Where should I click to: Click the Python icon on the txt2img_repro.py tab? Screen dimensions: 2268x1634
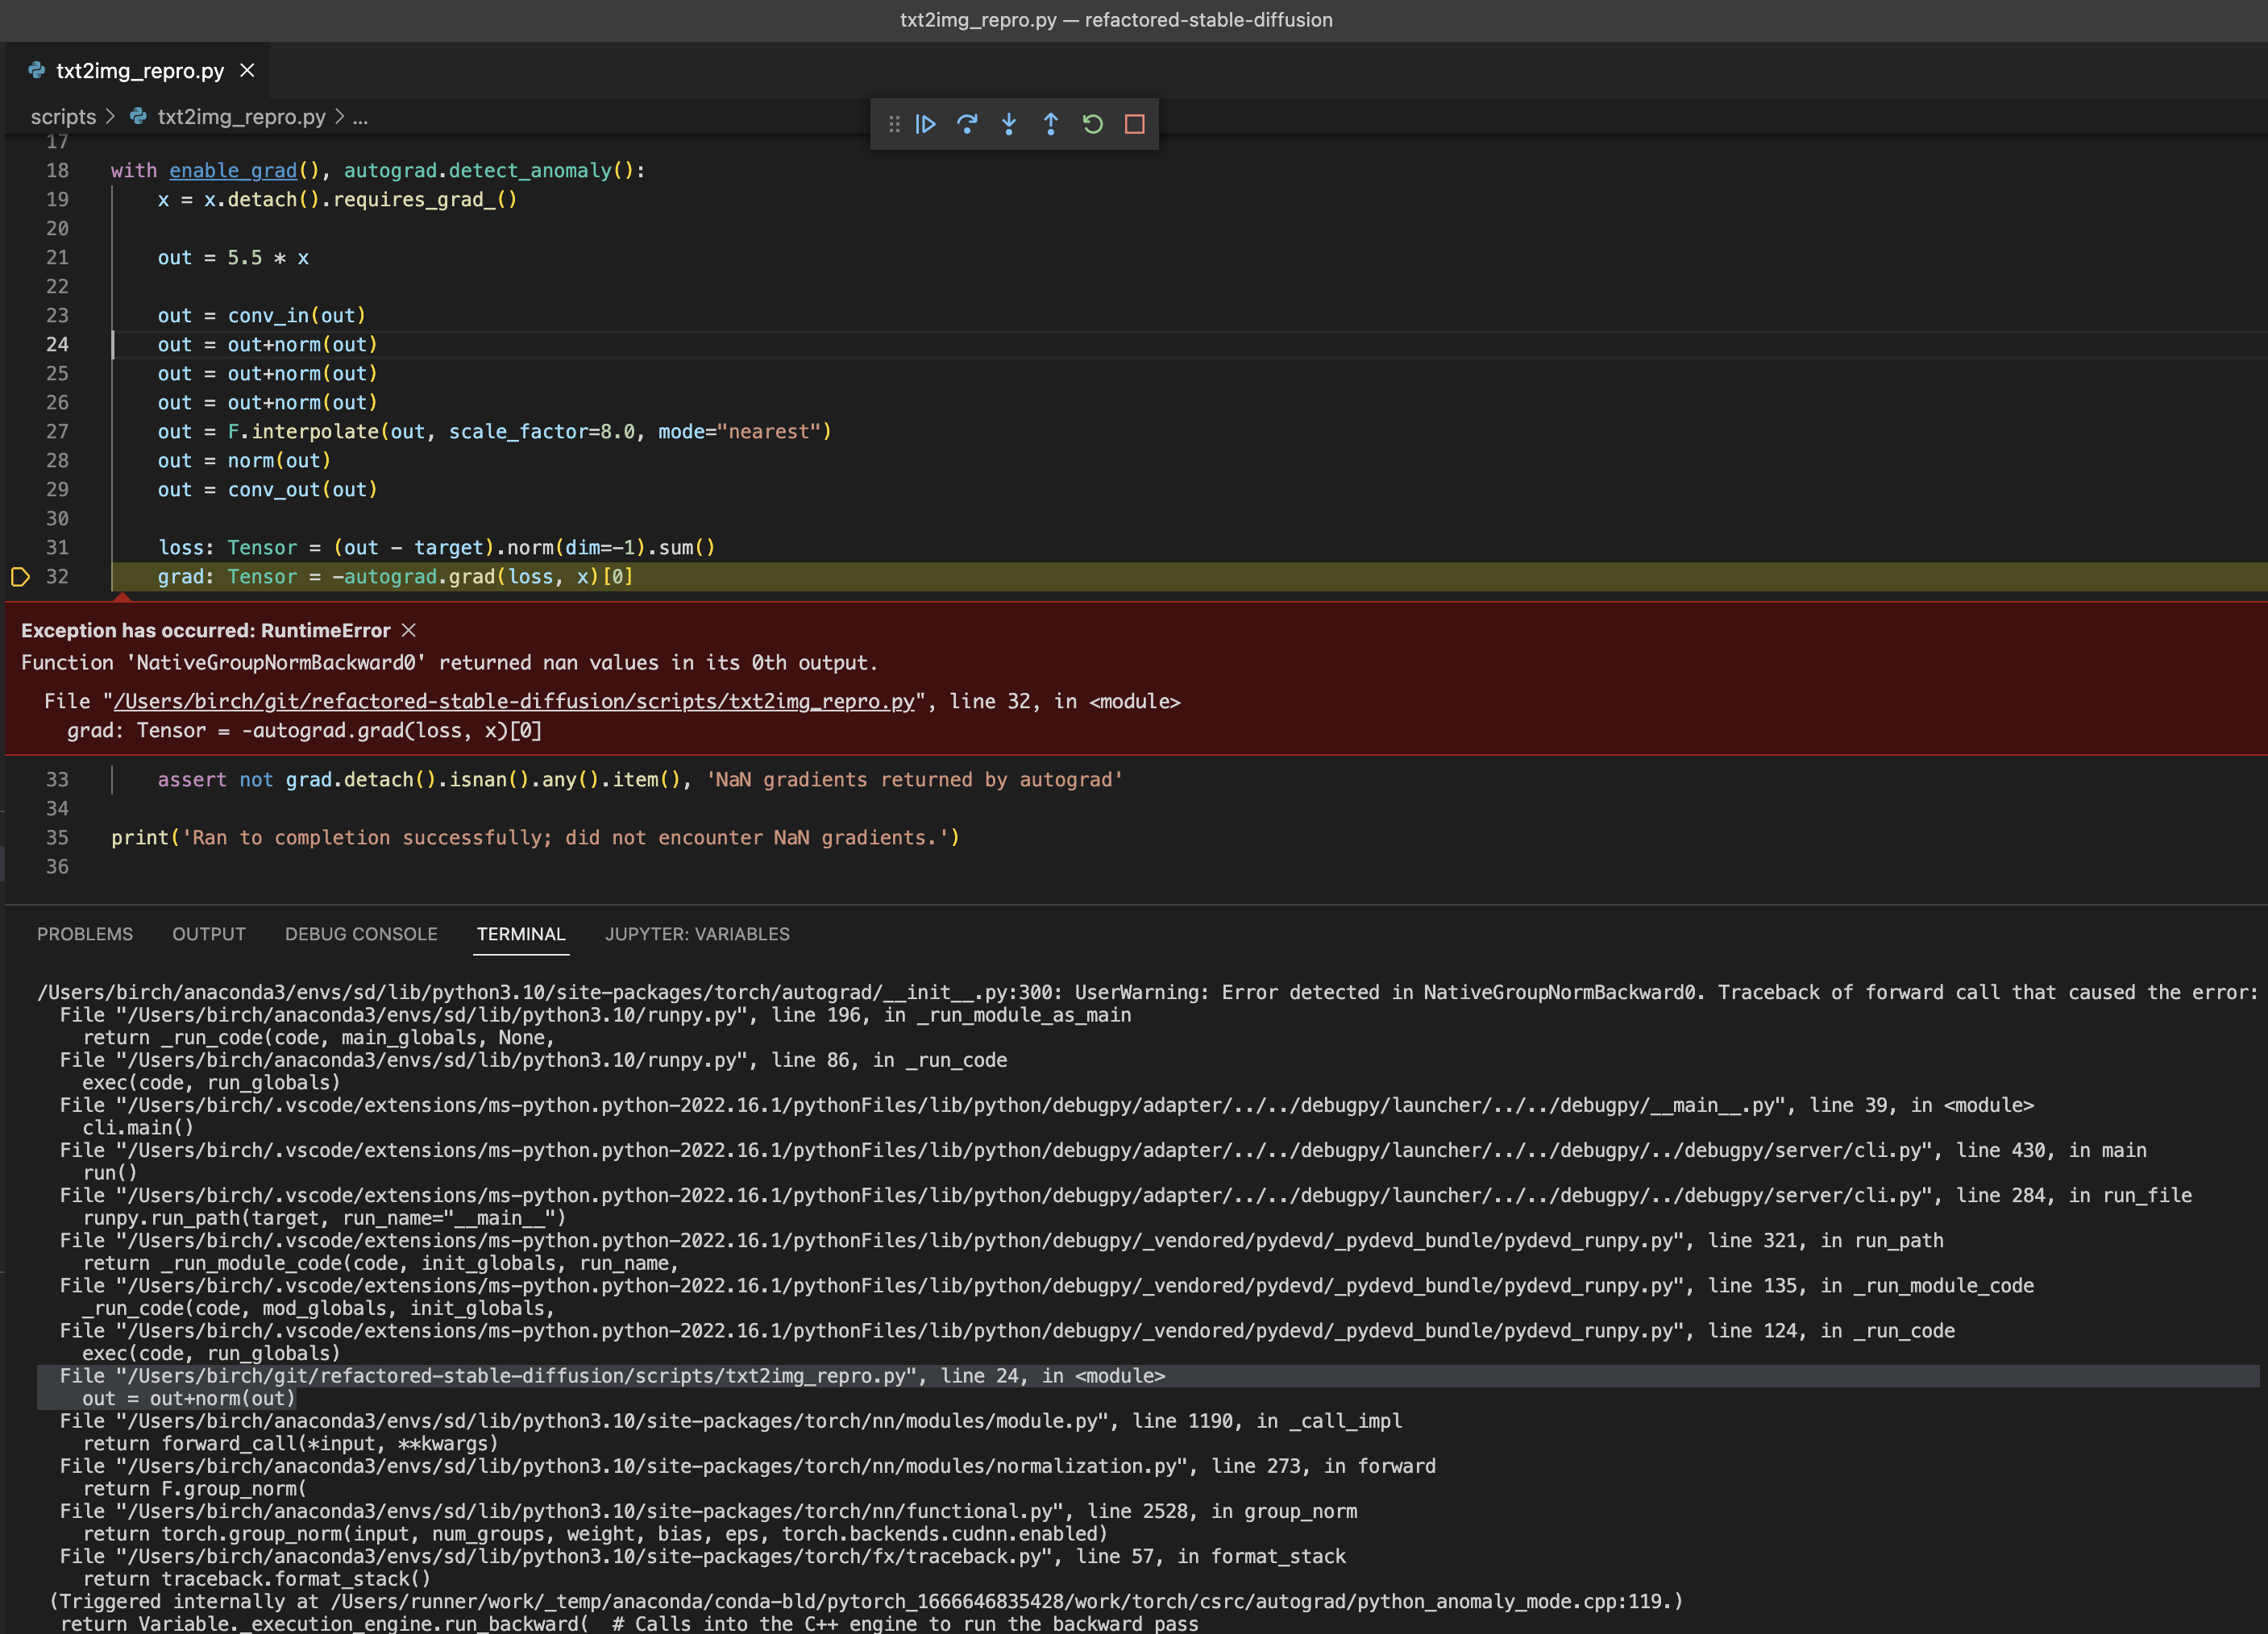click(37, 70)
